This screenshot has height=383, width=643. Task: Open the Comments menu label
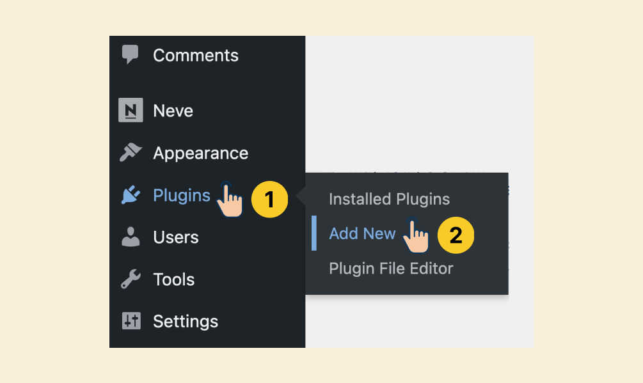pos(196,55)
